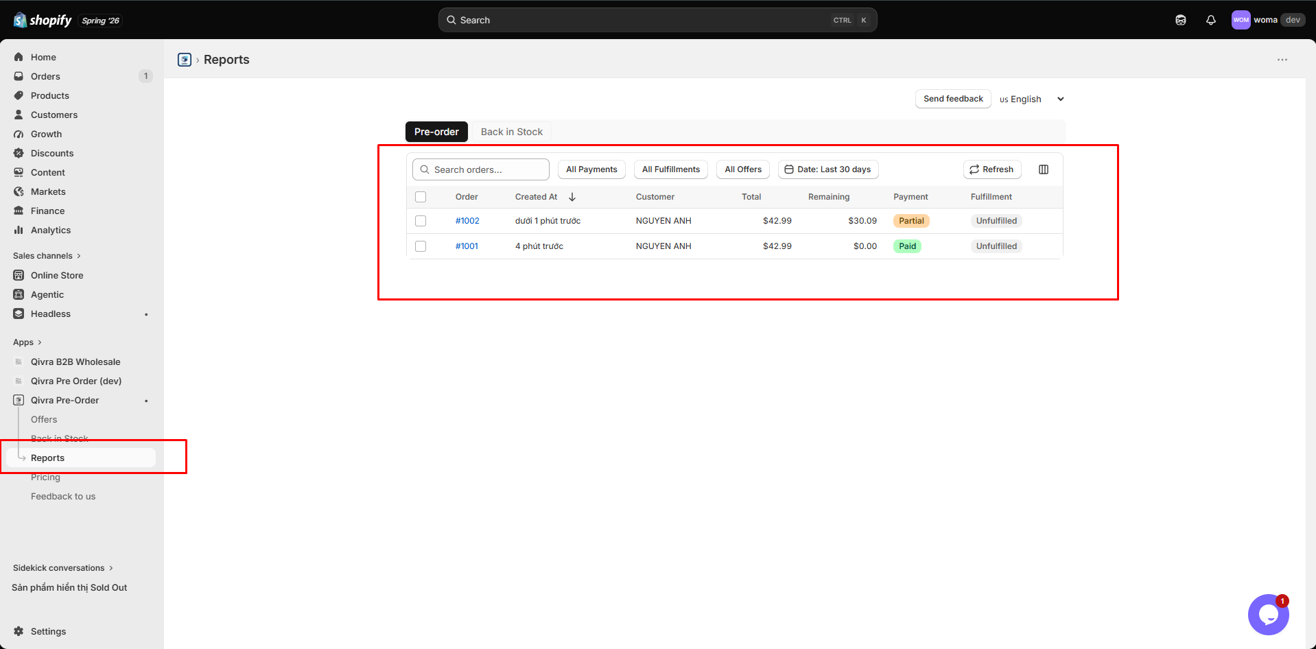Open the All Payments filter
The image size is (1316, 649).
[591, 169]
